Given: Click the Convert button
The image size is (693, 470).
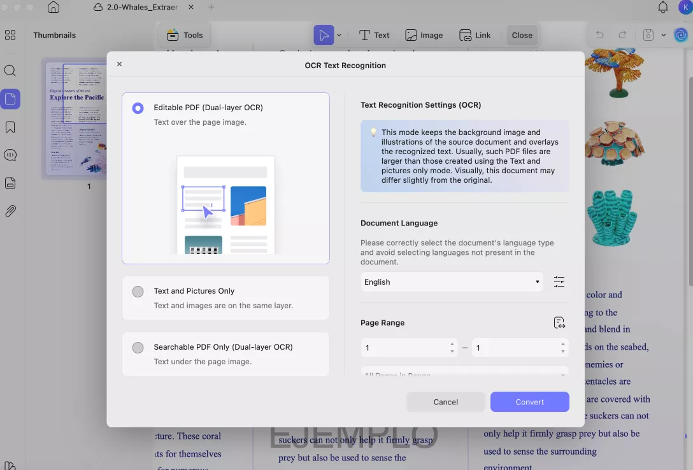Looking at the screenshot, I should click(529, 402).
